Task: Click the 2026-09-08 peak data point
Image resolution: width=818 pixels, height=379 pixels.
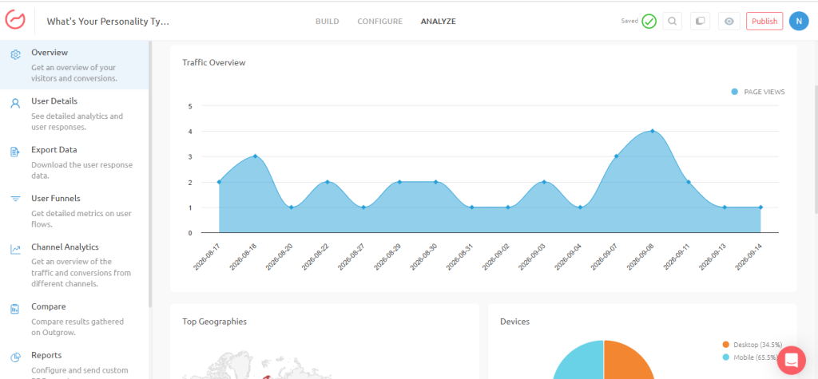Action: [x=652, y=131]
